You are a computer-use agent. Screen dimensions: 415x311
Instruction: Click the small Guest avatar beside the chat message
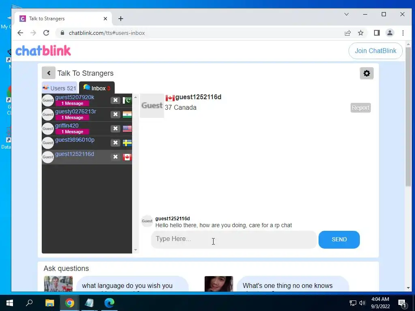[x=147, y=221]
